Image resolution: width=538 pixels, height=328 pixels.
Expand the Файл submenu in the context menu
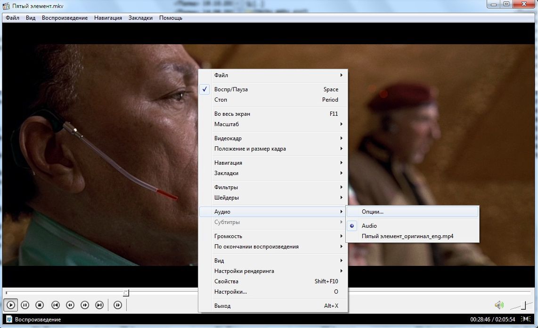pyautogui.click(x=273, y=75)
